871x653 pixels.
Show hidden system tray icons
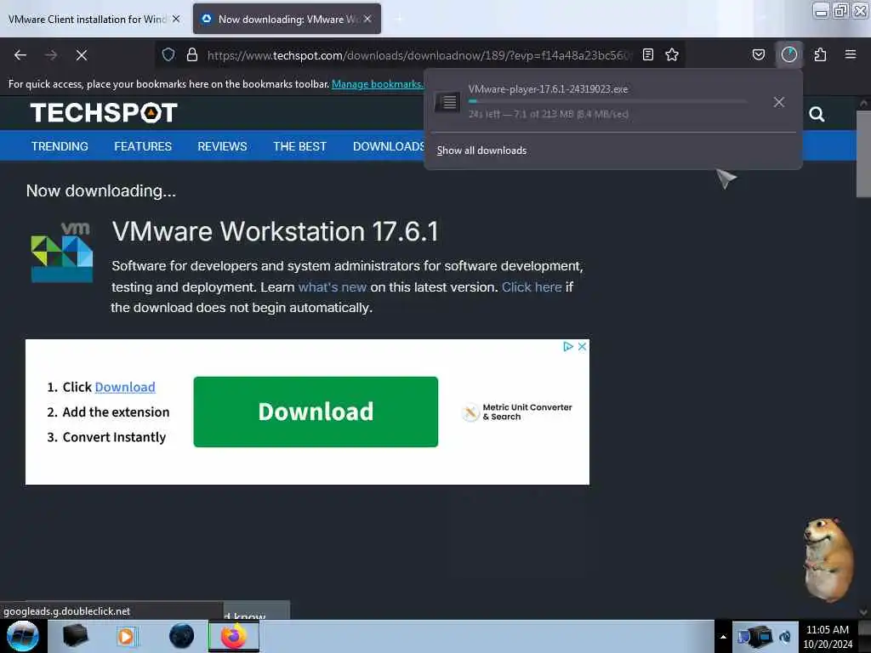point(723,637)
